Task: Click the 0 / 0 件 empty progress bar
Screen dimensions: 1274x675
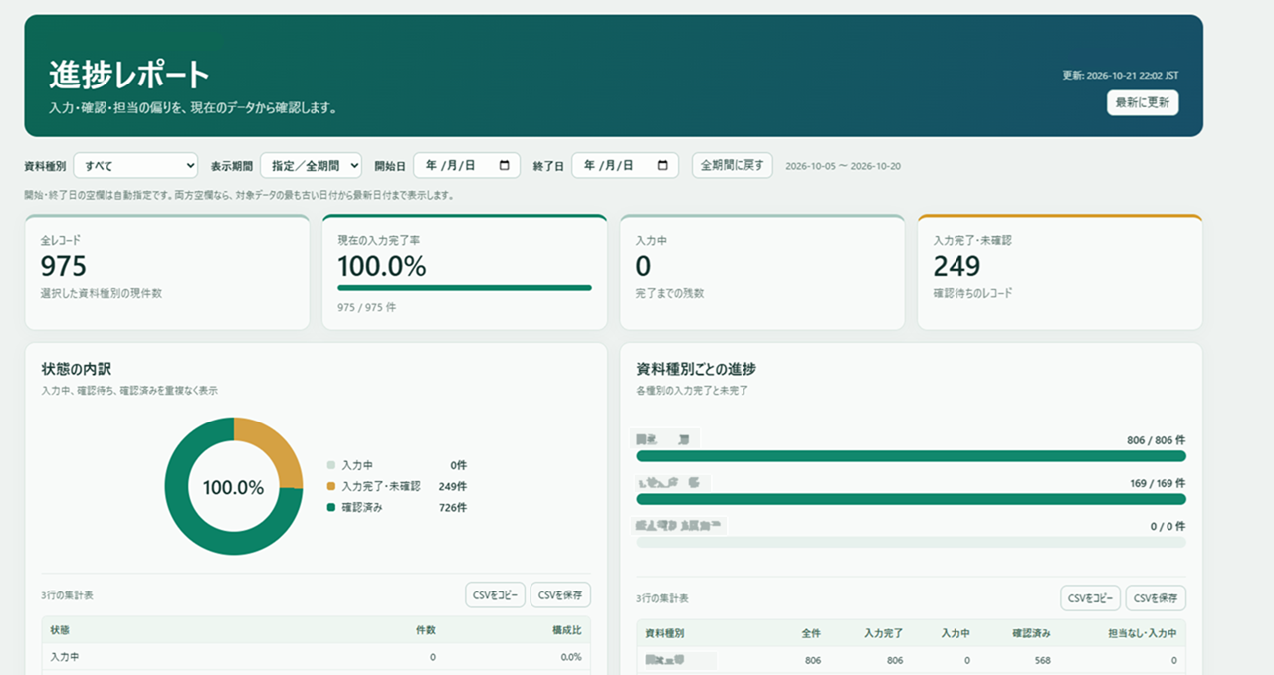Action: point(911,542)
